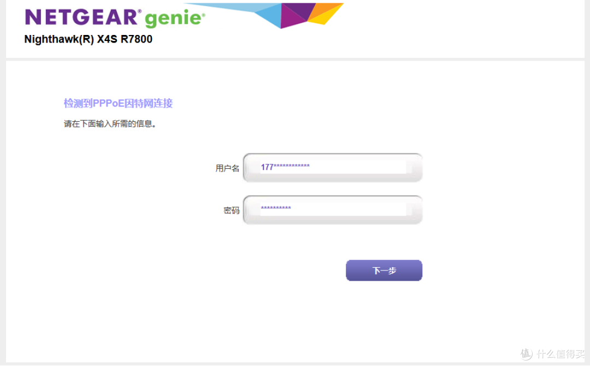Click the text 请在下面输入所需的信息。
This screenshot has height=366, width=590.
(110, 124)
